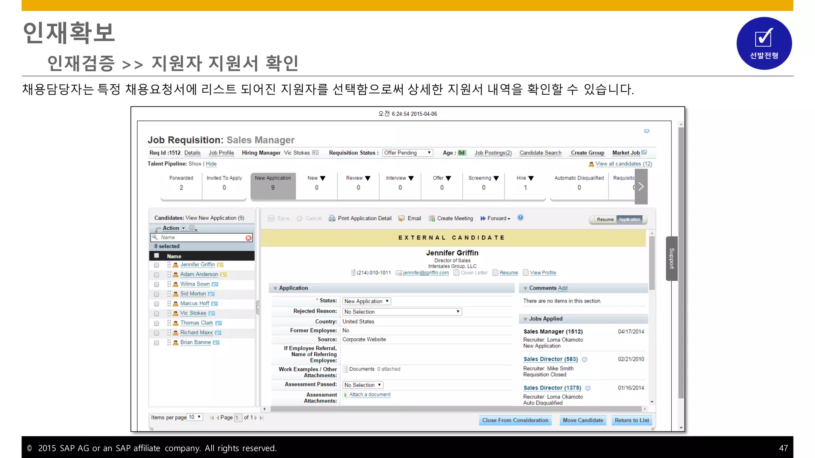The image size is (815, 458).
Task: Click the red clear icon in Name search
Action: pos(248,238)
